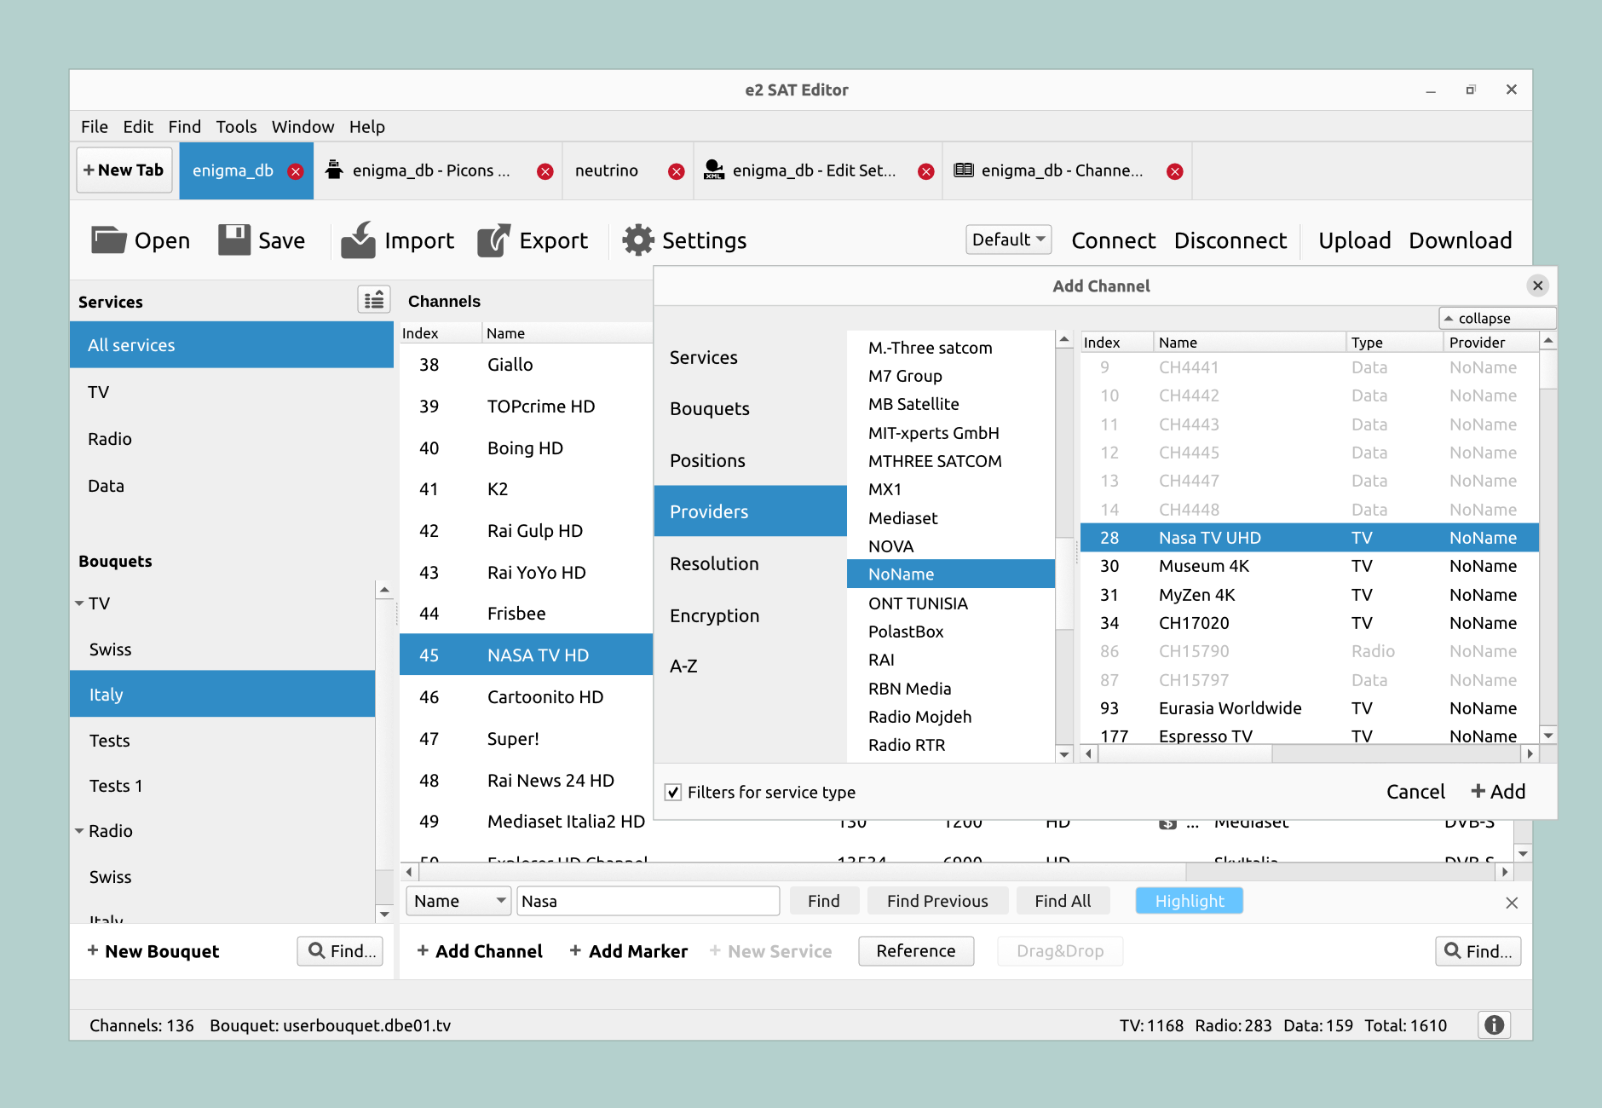Click inside the Nasa search field
The width and height of the screenshot is (1602, 1108).
pos(648,900)
